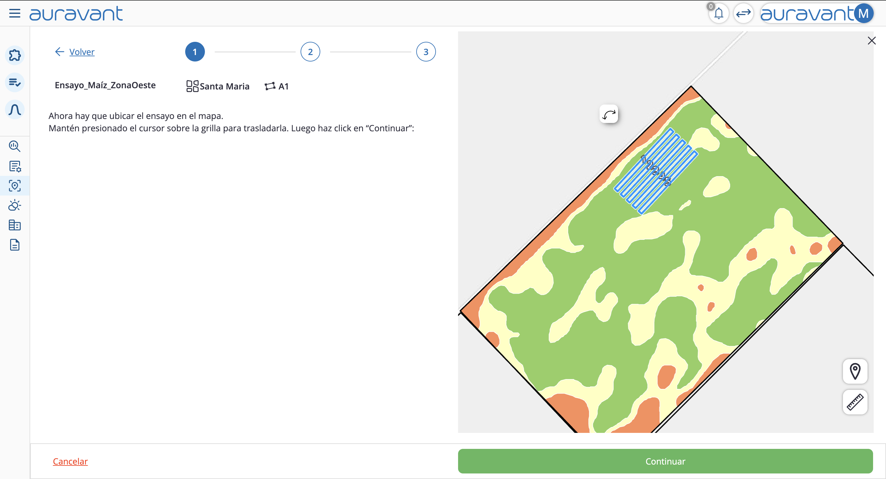Open the hamburger main menu
This screenshot has height=479, width=886.
pyautogui.click(x=14, y=14)
